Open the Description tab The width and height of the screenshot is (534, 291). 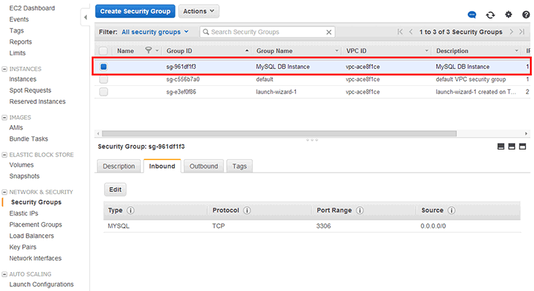(x=119, y=166)
